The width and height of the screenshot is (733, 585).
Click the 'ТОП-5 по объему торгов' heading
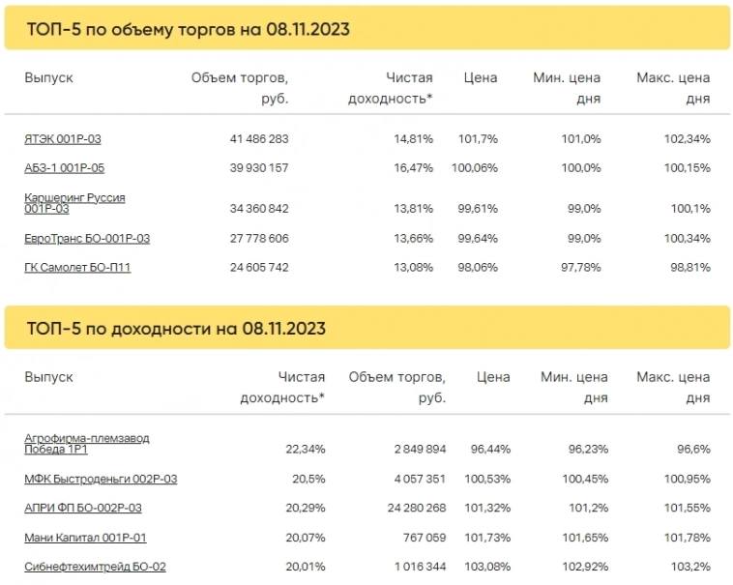[187, 30]
